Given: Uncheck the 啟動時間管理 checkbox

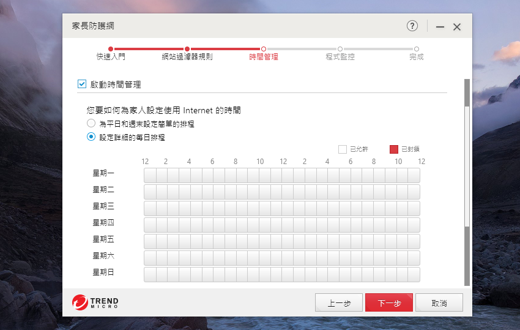Looking at the screenshot, I should [82, 84].
